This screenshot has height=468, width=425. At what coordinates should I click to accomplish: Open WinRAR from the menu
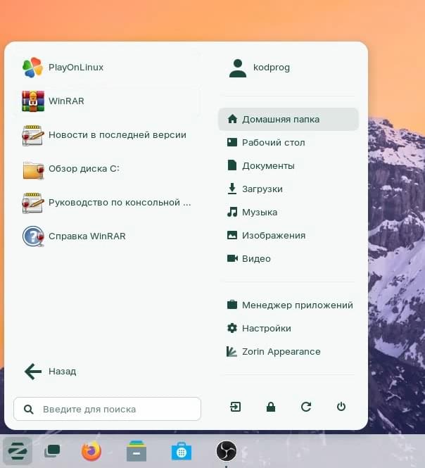(108, 101)
